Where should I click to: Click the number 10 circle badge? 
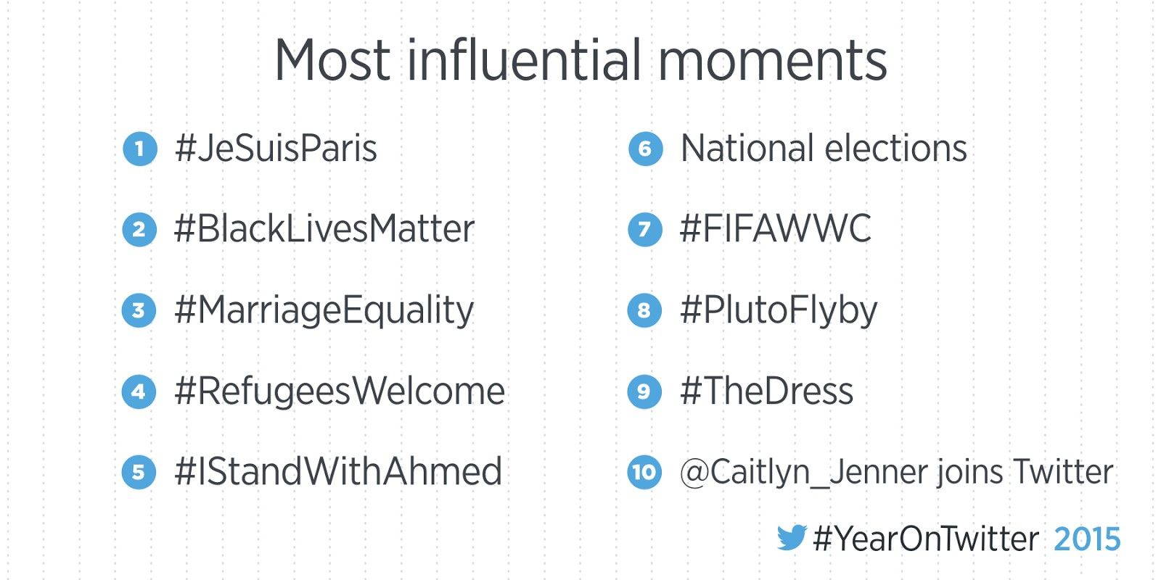[x=644, y=472]
